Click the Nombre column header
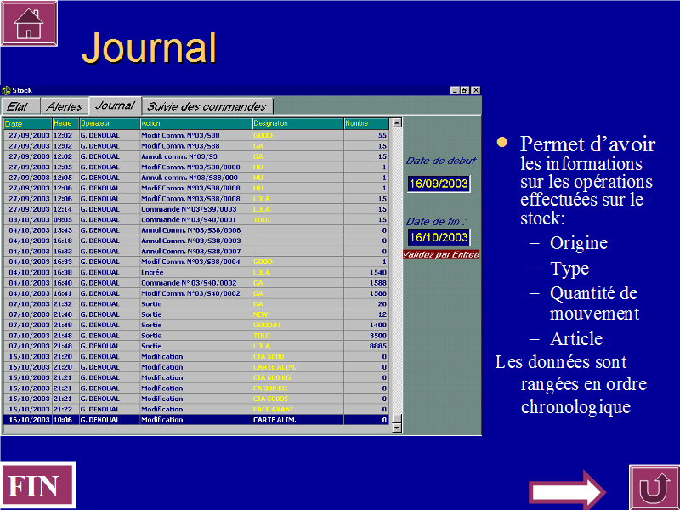Image resolution: width=680 pixels, height=510 pixels. pos(366,123)
